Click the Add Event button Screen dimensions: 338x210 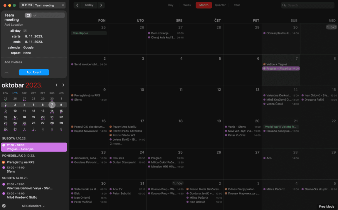(x=34, y=72)
